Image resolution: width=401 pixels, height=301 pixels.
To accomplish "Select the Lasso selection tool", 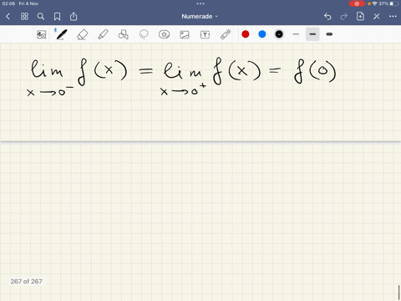I will [x=144, y=34].
